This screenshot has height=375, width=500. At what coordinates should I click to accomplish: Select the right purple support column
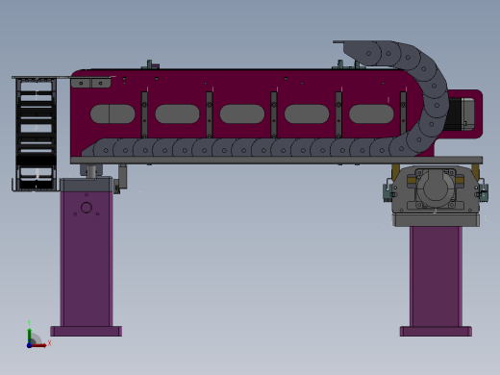[x=436, y=276]
